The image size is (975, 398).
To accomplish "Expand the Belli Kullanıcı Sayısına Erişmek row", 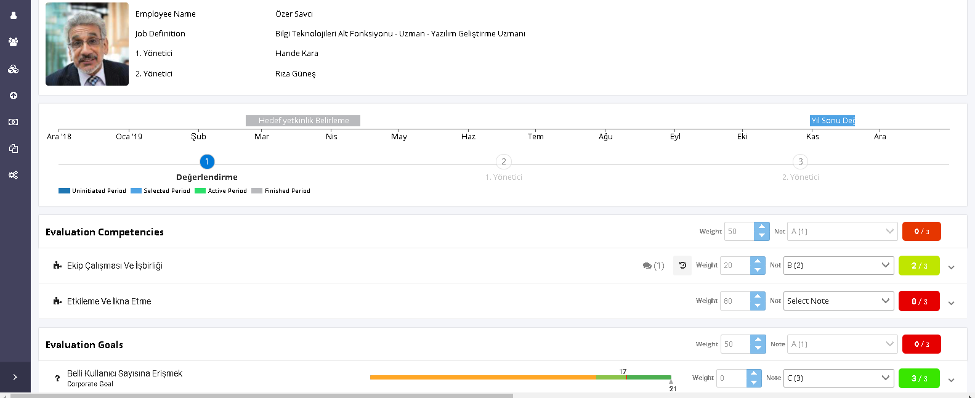I will tap(952, 380).
